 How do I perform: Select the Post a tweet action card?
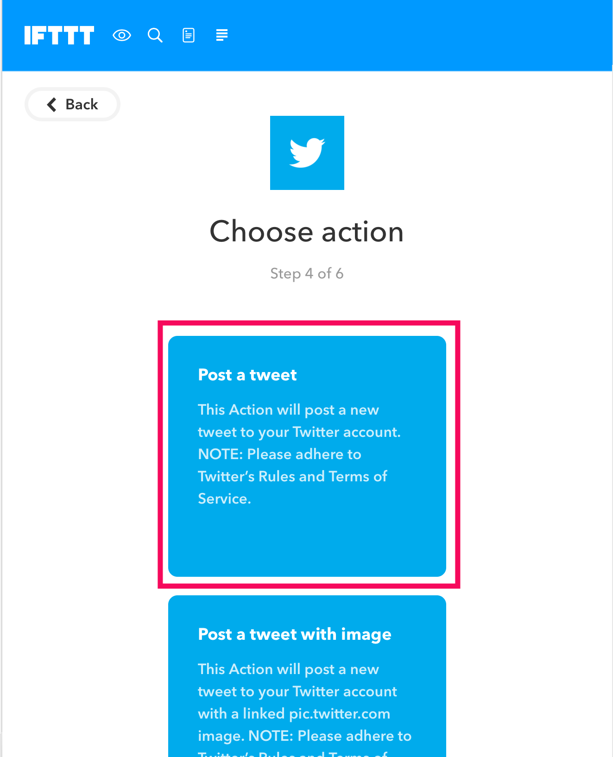[307, 456]
